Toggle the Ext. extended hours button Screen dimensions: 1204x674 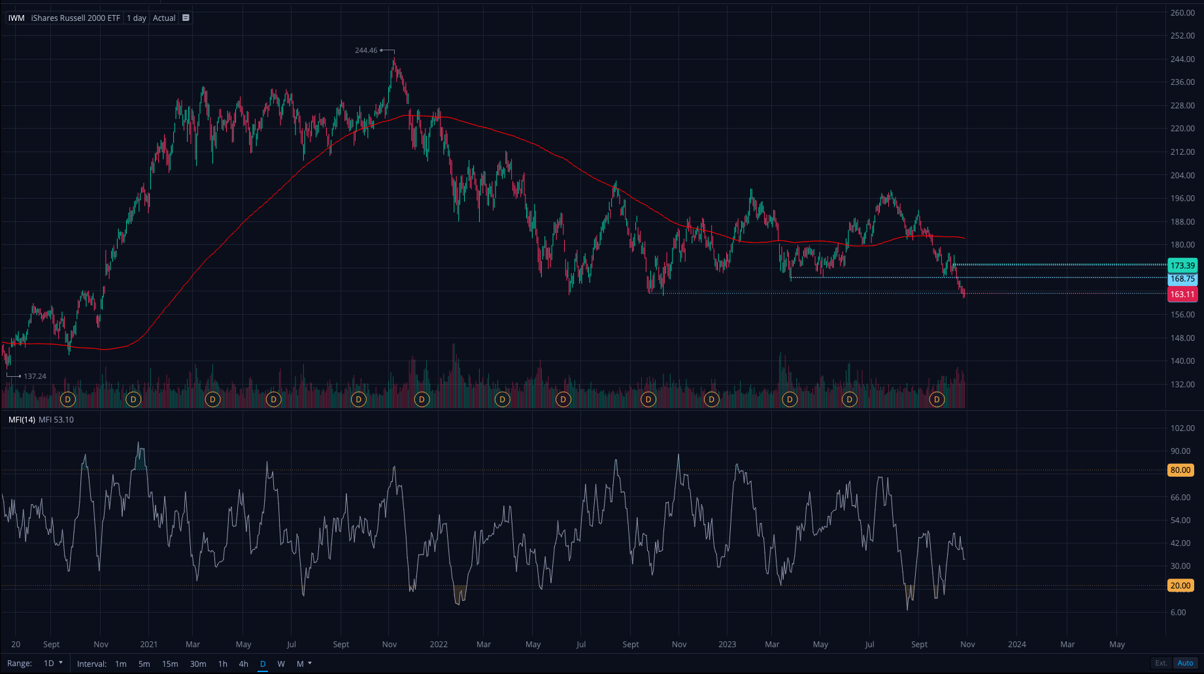(1161, 663)
